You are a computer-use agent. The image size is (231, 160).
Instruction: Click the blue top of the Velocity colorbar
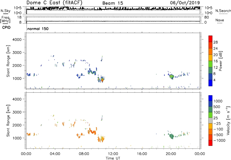210,98
